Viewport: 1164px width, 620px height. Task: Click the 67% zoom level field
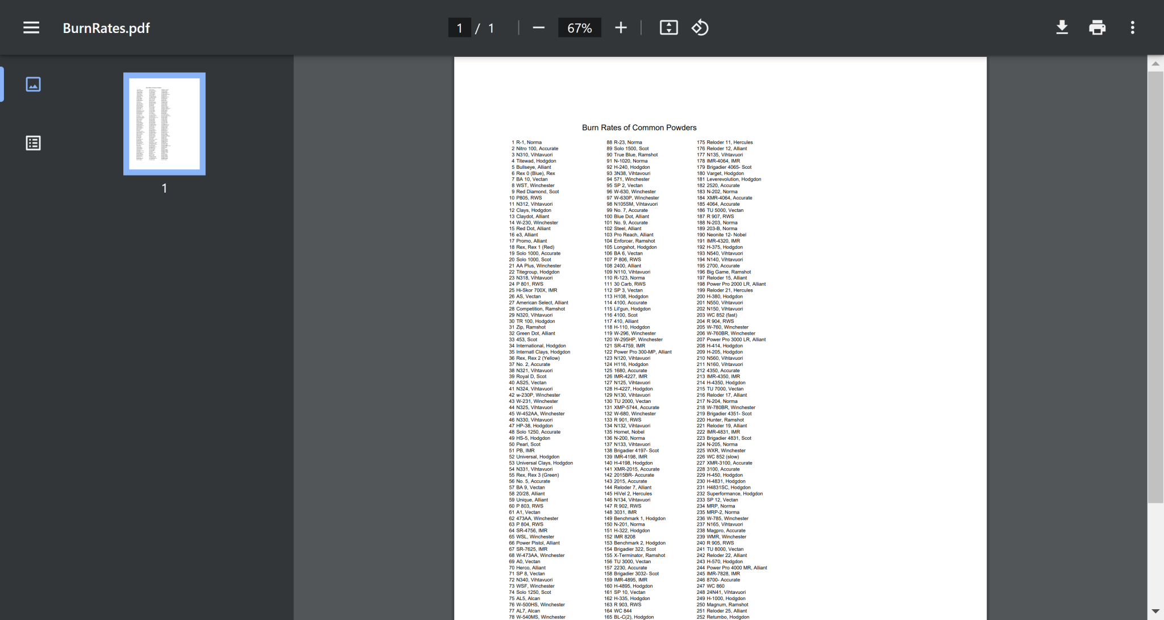(x=579, y=28)
